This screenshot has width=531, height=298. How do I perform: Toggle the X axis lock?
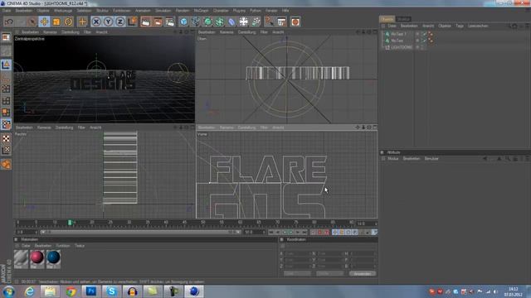click(x=96, y=22)
